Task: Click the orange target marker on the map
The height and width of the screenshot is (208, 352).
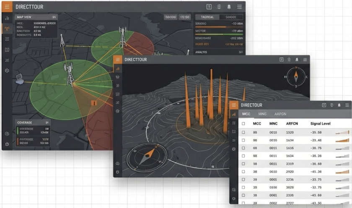Action: click(94, 103)
